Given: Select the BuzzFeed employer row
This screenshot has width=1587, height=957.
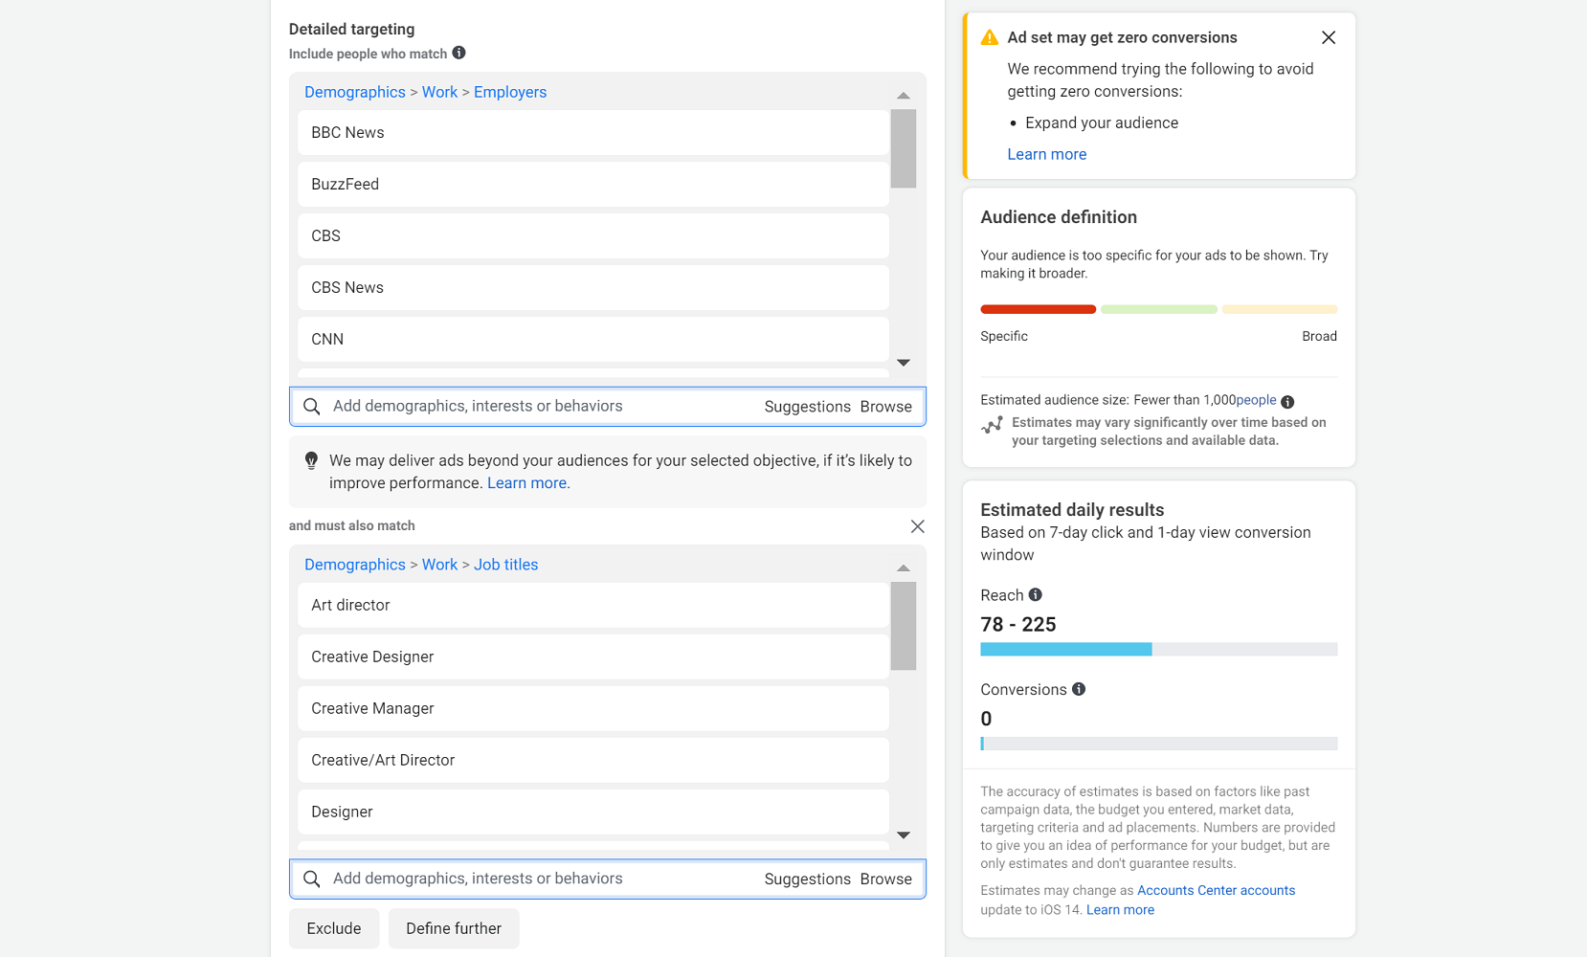Looking at the screenshot, I should point(593,184).
